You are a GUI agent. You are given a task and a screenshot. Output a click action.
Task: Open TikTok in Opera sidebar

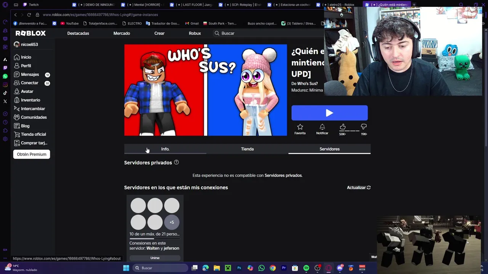(x=5, y=93)
